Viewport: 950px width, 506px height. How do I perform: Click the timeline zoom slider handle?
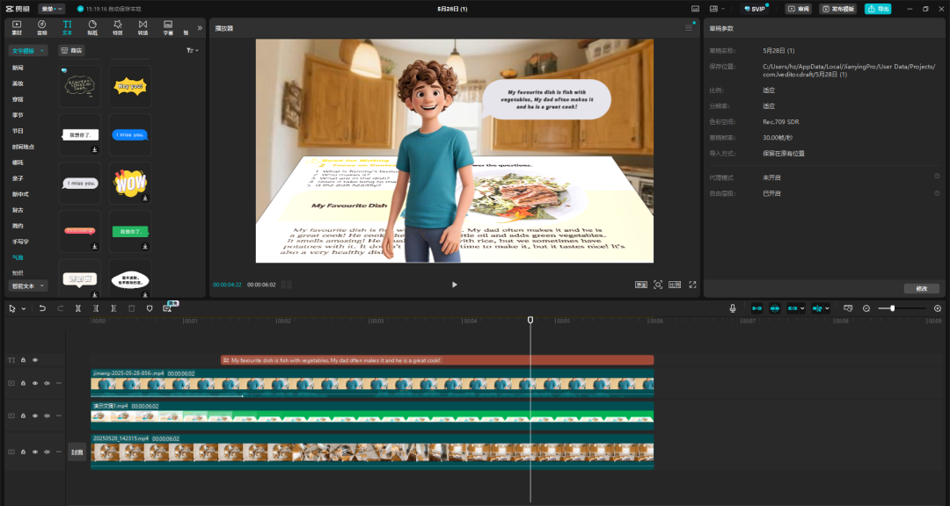pyautogui.click(x=892, y=308)
